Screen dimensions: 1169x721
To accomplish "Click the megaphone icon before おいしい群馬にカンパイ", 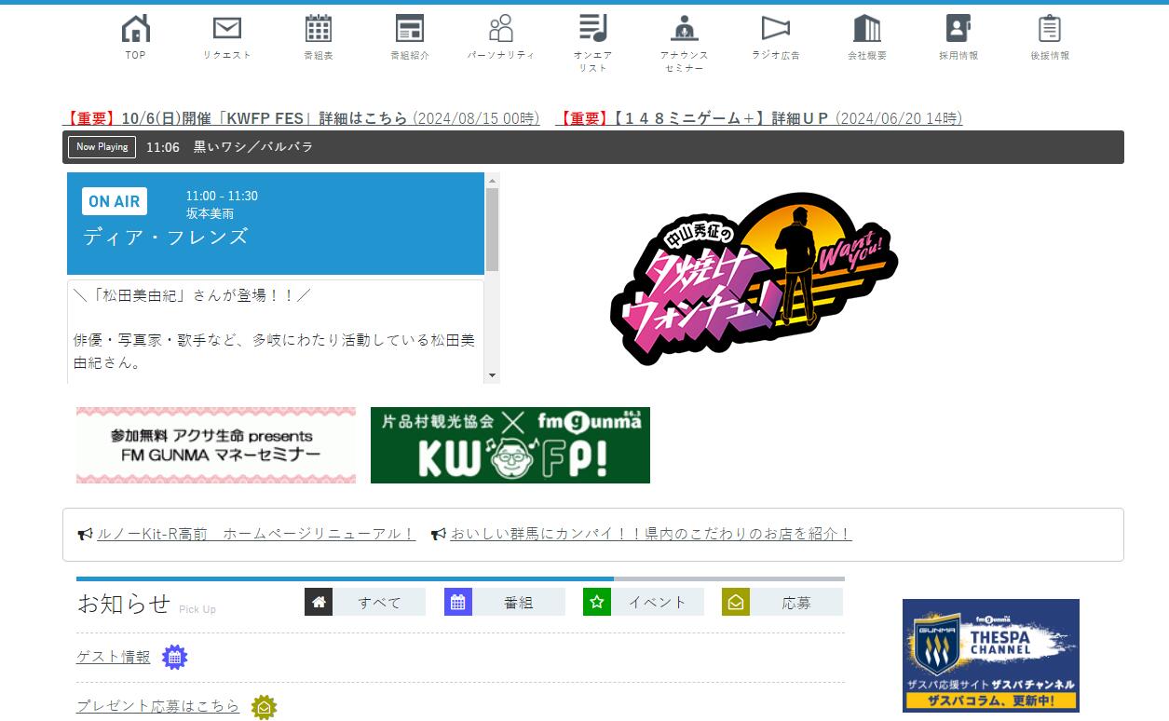I will click(439, 535).
